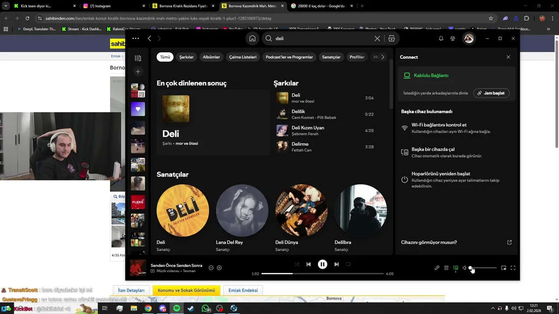Select the 'Çalma Listeleri' filter chip
This screenshot has width=559, height=314.
click(243, 57)
